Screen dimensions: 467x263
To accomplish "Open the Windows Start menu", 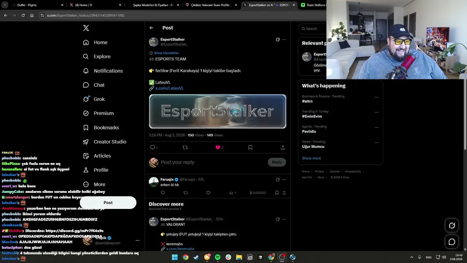I will tap(175, 257).
